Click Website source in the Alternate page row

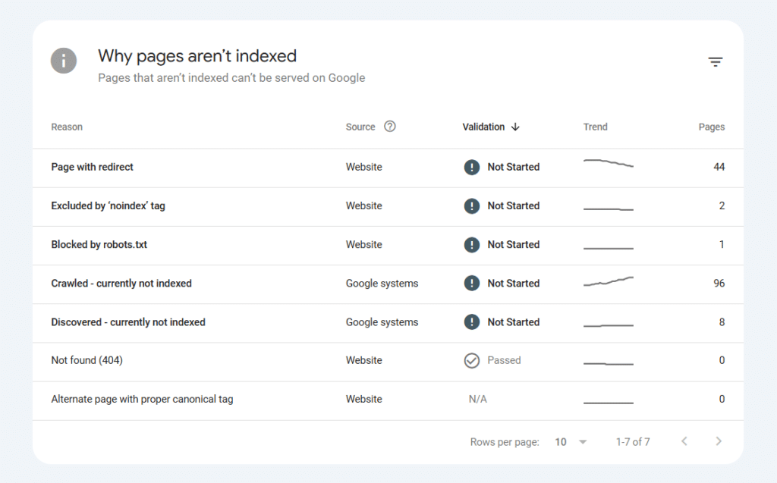(363, 399)
